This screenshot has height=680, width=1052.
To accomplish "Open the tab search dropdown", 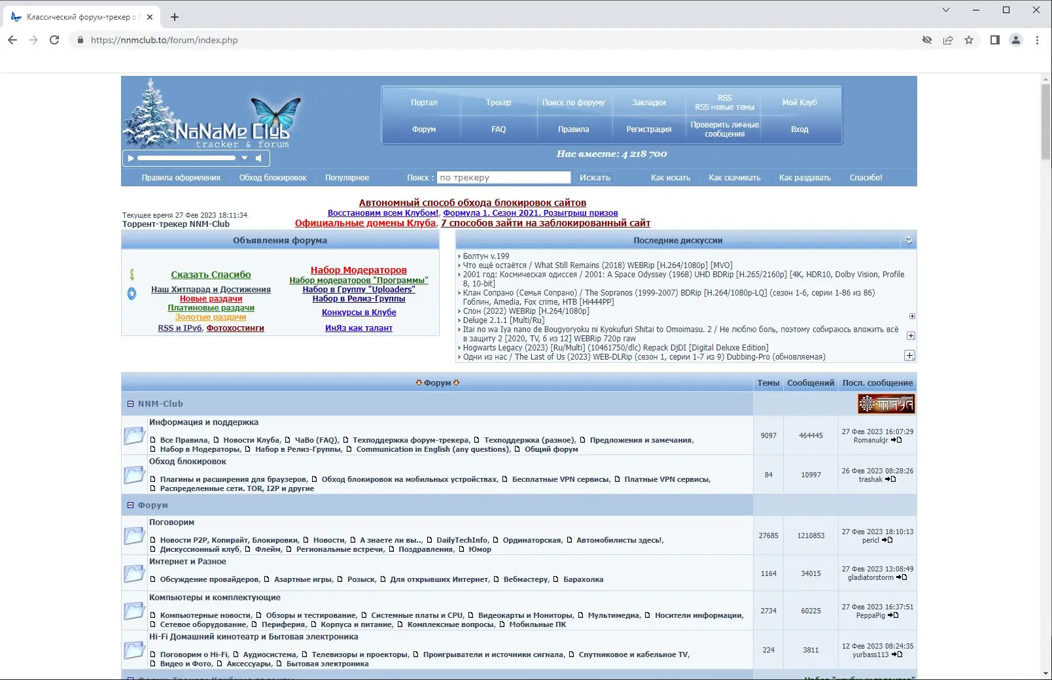I will point(946,10).
